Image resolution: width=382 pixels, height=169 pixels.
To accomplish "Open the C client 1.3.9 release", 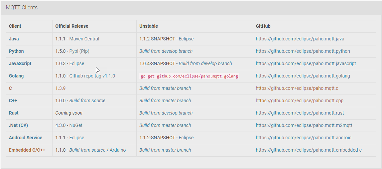I will pos(60,88).
